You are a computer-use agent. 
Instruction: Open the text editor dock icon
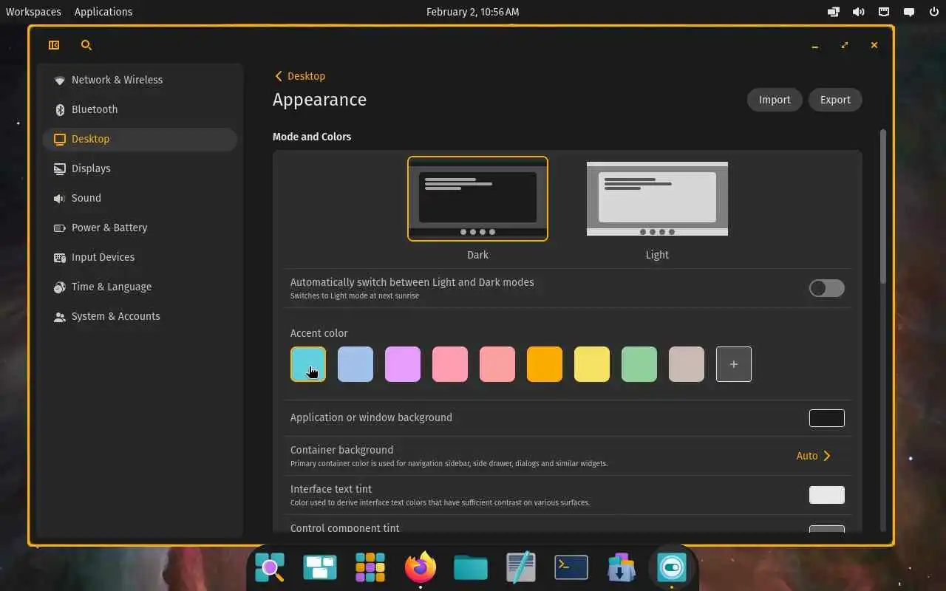(521, 567)
